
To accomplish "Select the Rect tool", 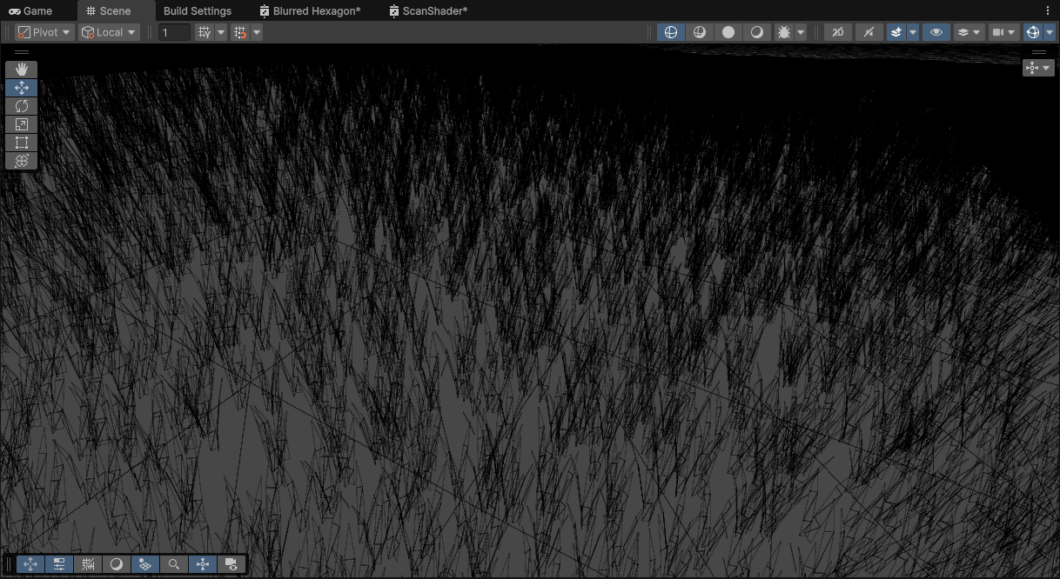I will click(x=22, y=143).
